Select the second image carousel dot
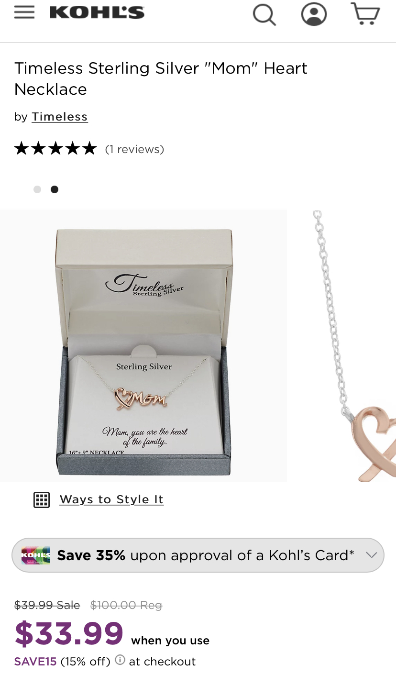Image resolution: width=396 pixels, height=675 pixels. coord(55,189)
